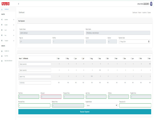
Task: Open the user profile avatar
Action: pos(151,4)
